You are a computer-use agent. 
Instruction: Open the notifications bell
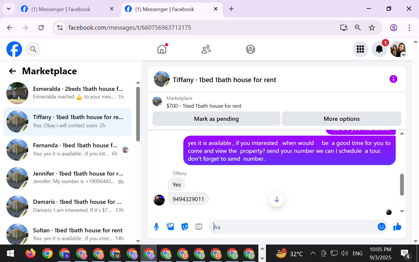coord(379,49)
